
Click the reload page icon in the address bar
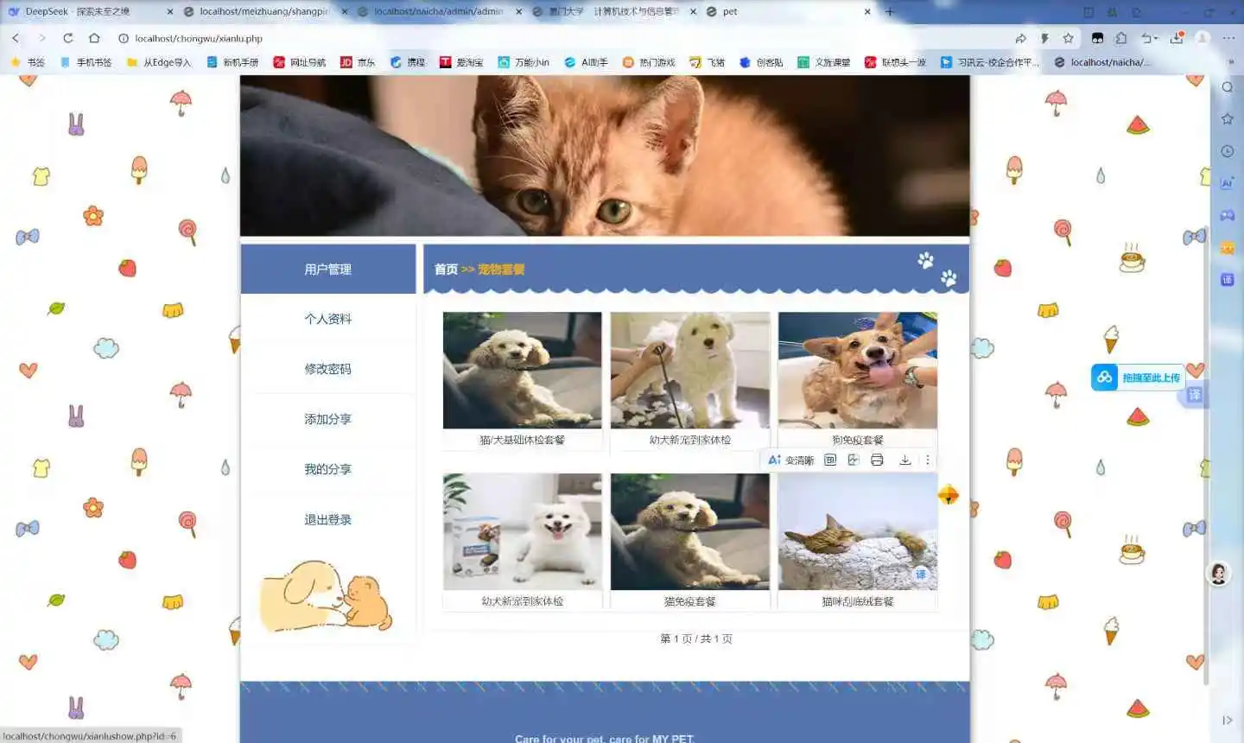pos(67,38)
